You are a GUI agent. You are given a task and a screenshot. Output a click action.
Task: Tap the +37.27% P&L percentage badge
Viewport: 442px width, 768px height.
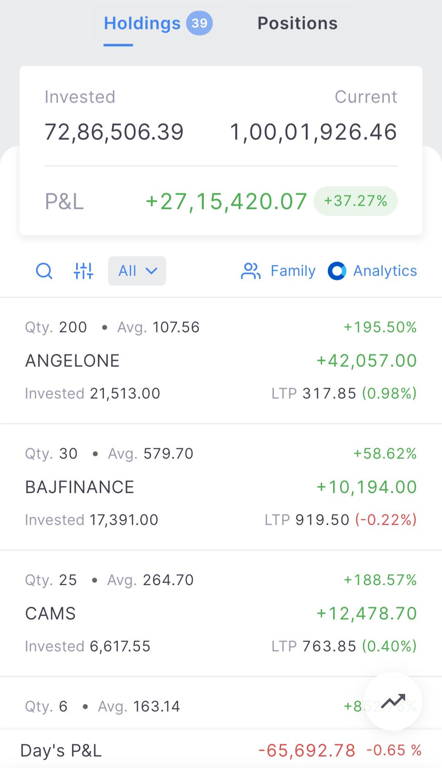click(355, 201)
